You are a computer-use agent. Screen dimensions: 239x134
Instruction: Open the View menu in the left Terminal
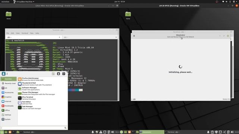pos(18,33)
